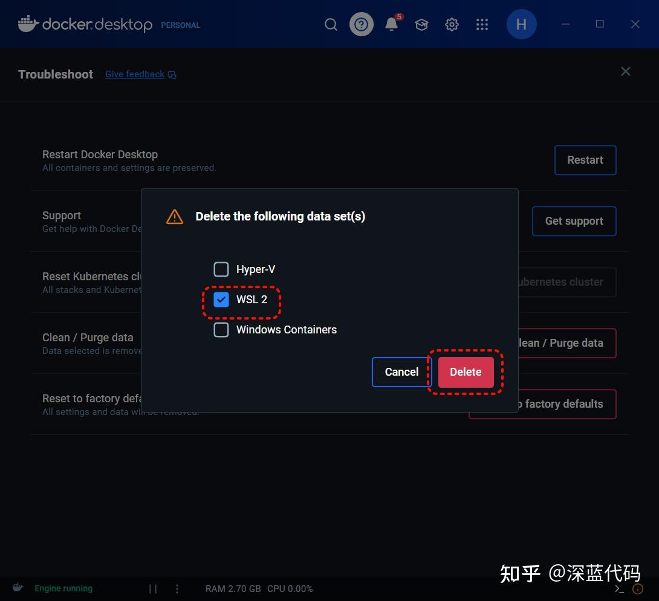659x601 pixels.
Task: Check the Windows Containers checkbox
Action: coord(221,330)
